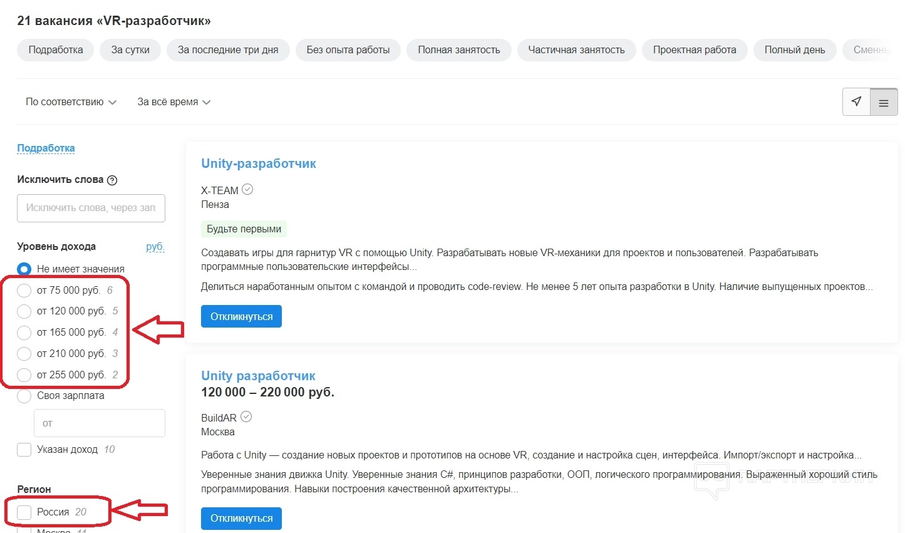
Task: Change currency via 'руб.' selector
Action: click(x=155, y=247)
